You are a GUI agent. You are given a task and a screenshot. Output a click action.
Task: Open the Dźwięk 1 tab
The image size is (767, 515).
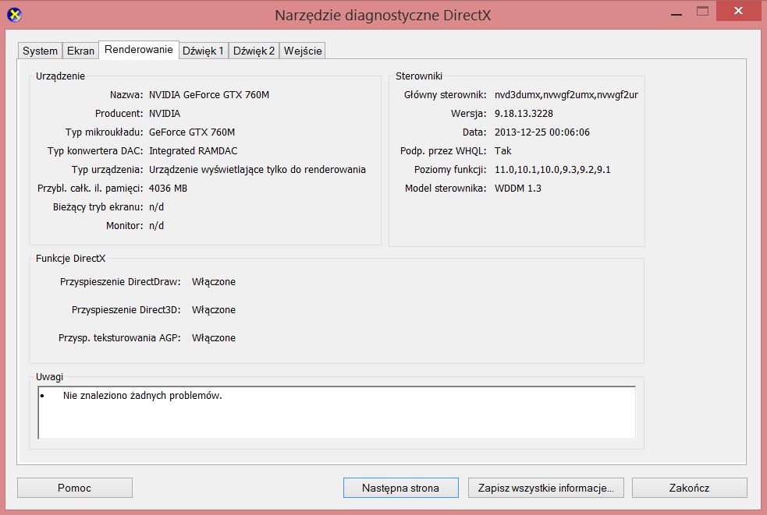click(203, 51)
